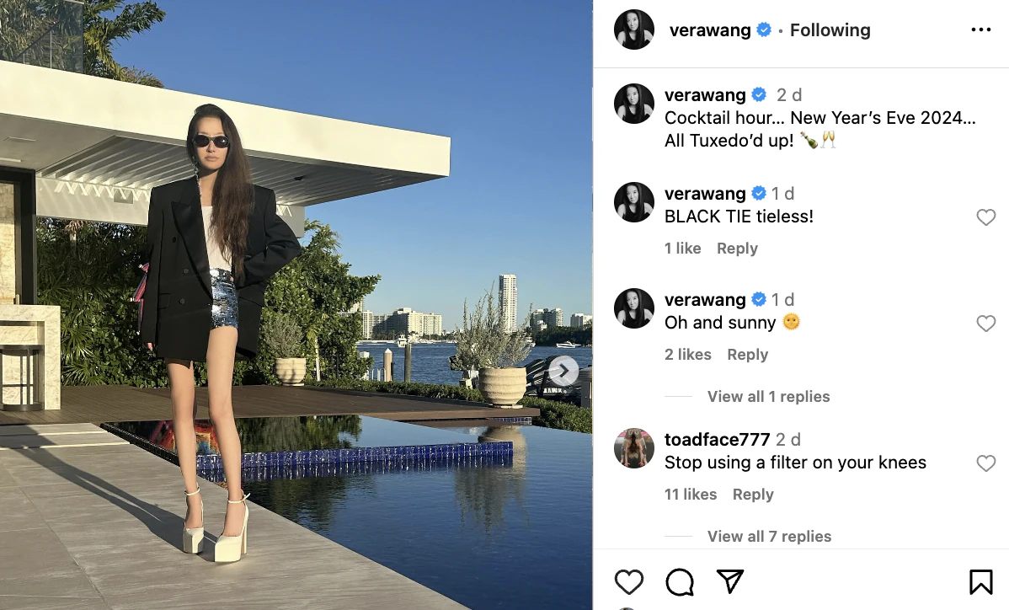Open the comment bubble icon
Viewport: 1009px width, 610px height.
tap(680, 581)
